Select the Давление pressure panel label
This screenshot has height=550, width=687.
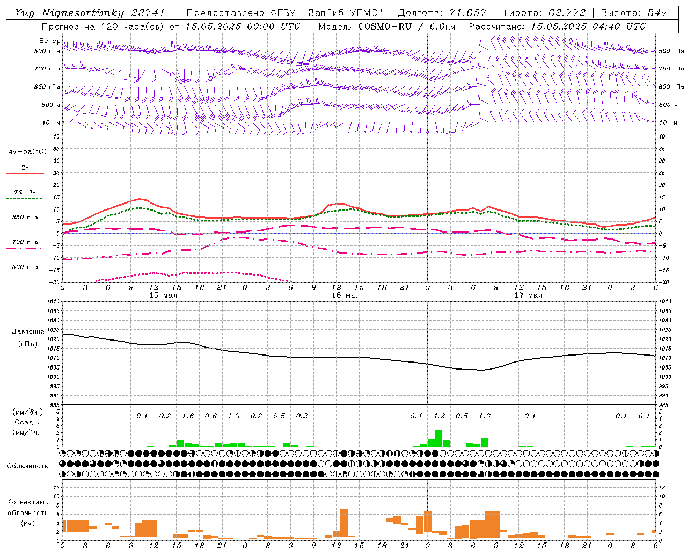[x=28, y=332]
